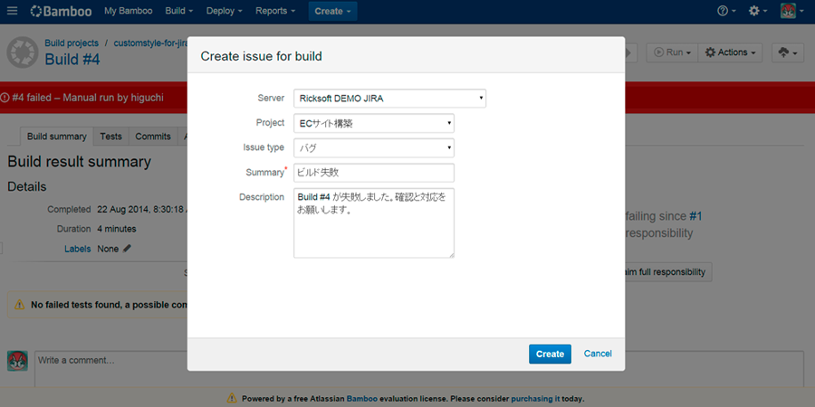
Task: Open the Create dropdown in the header
Action: 332,11
